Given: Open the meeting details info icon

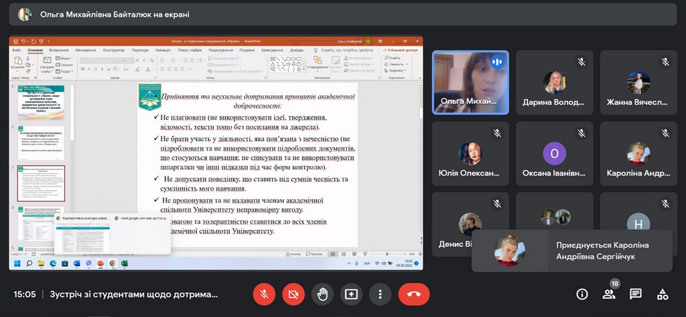Looking at the screenshot, I should tap(582, 294).
